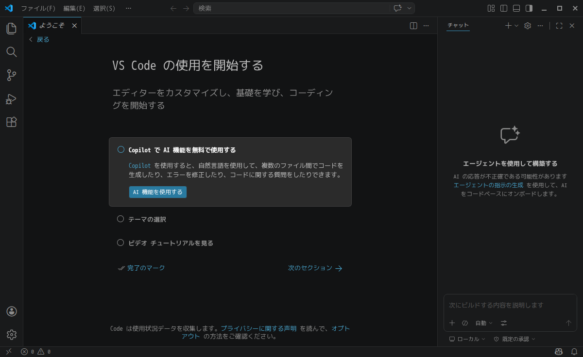Select the テーマの選択 step radio
This screenshot has height=357, width=583.
[x=120, y=219]
